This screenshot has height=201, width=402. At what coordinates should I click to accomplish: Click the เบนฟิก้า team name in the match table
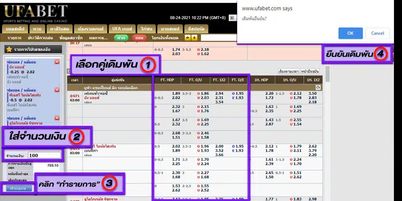point(92,151)
